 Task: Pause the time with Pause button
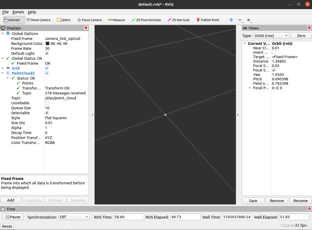pyautogui.click(x=13, y=217)
